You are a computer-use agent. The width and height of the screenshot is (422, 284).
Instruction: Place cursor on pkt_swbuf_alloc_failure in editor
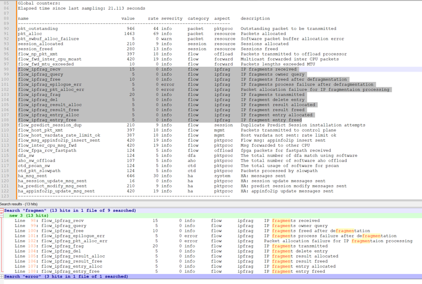48,39
